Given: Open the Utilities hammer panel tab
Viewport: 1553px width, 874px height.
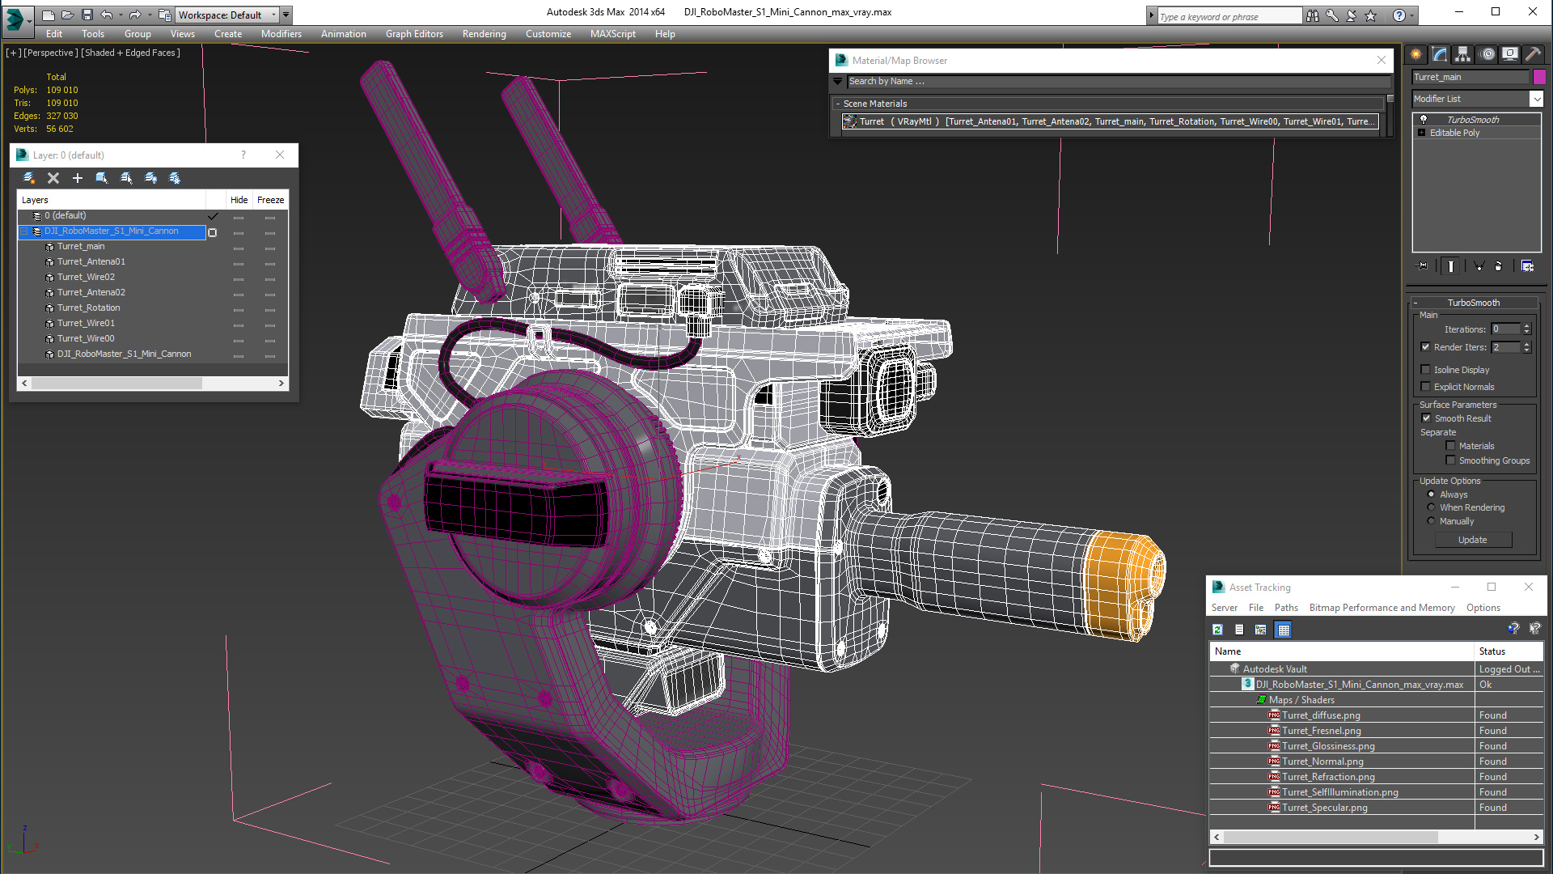Looking at the screenshot, I should pos(1533,54).
